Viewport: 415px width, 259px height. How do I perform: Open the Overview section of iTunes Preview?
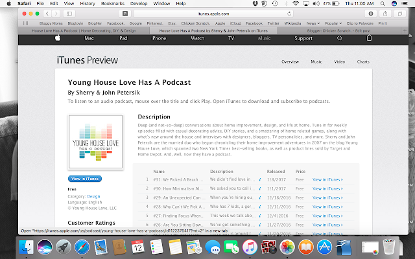click(290, 62)
